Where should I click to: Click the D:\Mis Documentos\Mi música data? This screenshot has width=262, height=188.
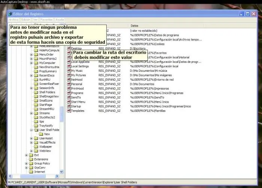[148, 71]
